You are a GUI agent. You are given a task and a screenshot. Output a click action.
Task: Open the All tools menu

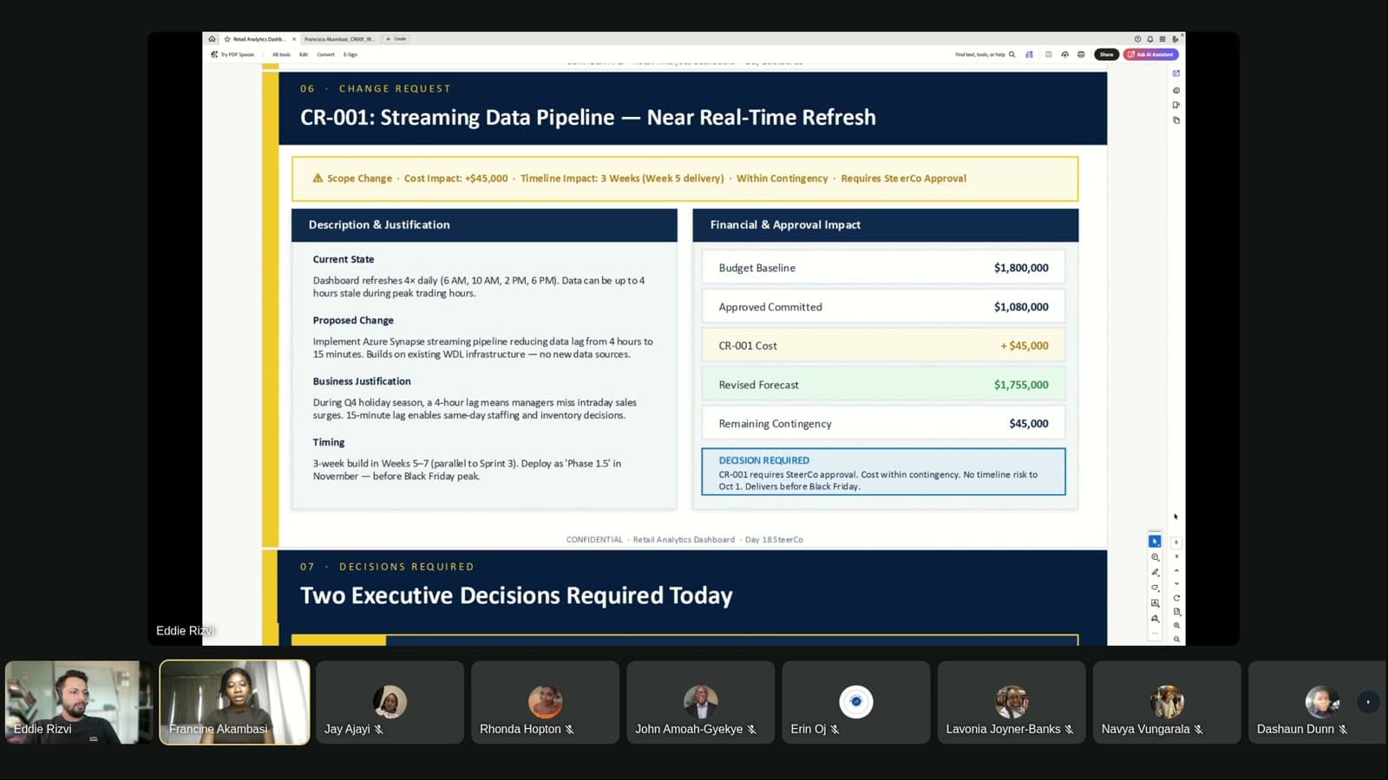281,55
